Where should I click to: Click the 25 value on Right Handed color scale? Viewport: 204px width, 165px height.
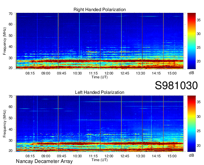coord(199,48)
